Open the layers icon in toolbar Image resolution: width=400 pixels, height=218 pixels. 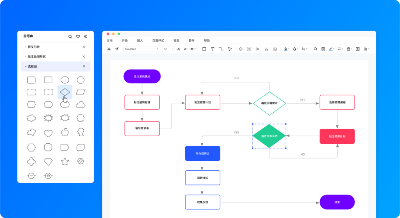pos(240,49)
